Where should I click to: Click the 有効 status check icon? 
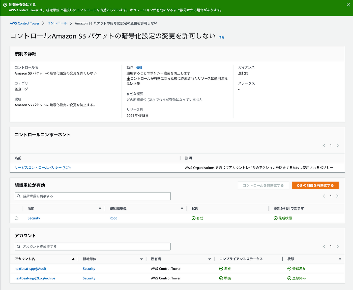[194, 218]
